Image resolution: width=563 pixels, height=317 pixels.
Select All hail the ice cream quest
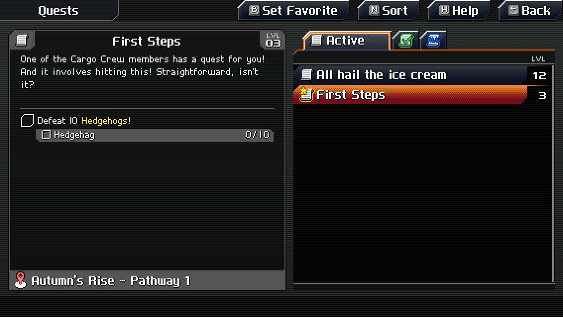coord(422,75)
